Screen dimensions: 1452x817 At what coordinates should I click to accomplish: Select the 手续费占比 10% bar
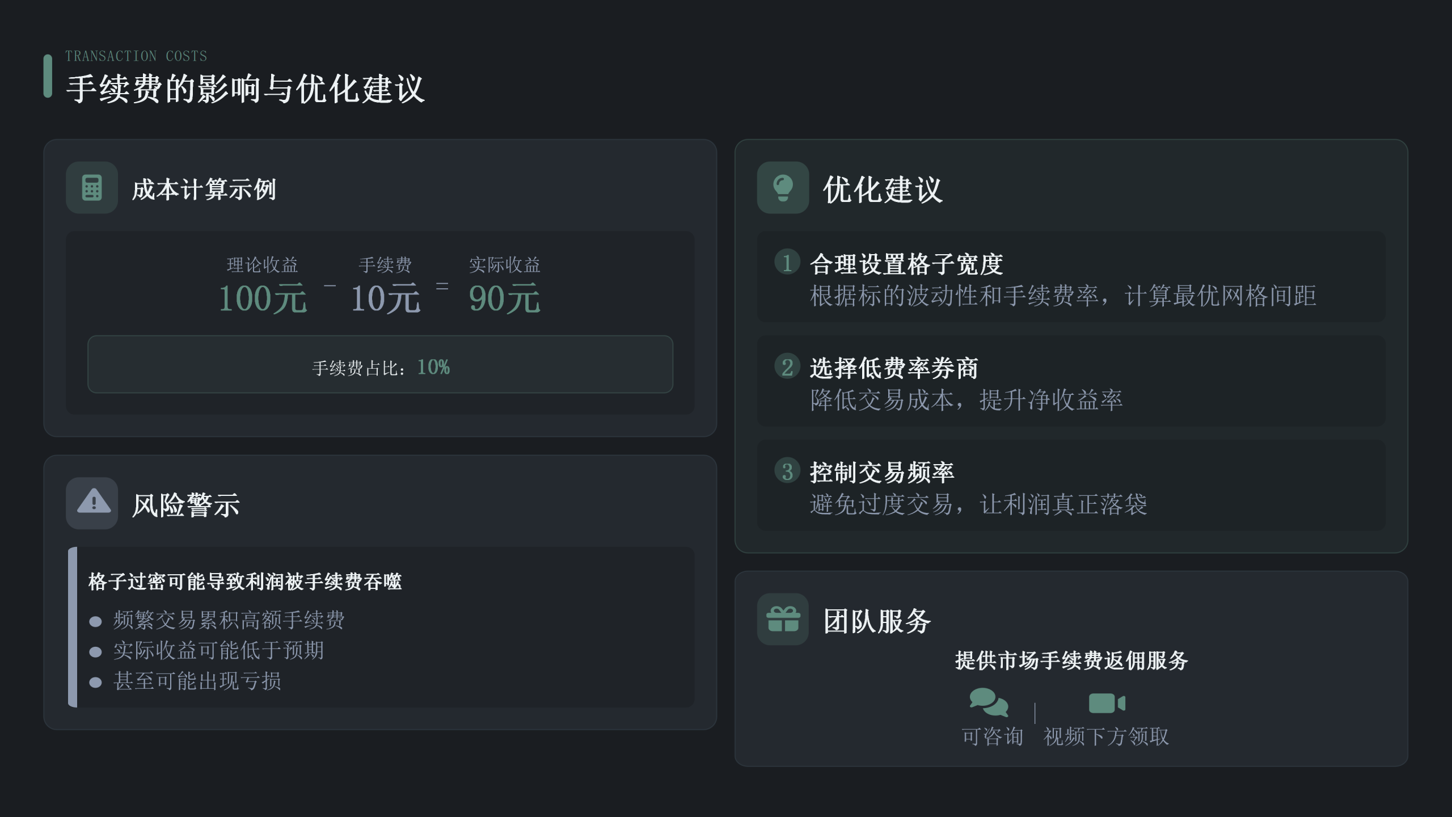(x=380, y=364)
